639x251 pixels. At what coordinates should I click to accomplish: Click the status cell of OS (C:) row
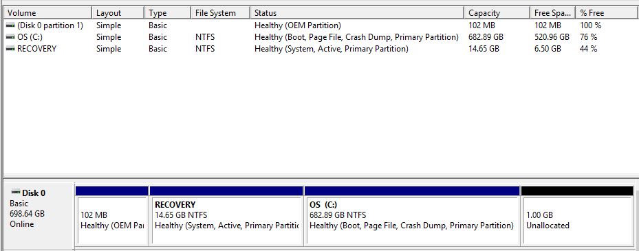356,37
